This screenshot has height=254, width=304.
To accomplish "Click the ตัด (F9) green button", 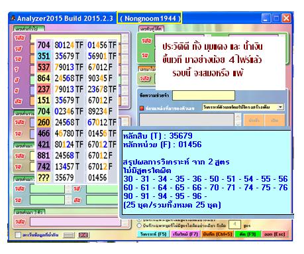I will click(x=248, y=234).
